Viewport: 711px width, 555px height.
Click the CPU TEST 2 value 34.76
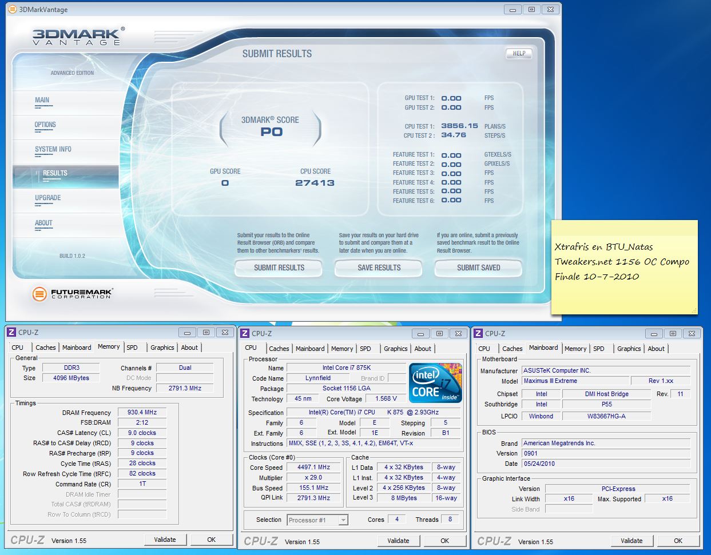(x=454, y=135)
